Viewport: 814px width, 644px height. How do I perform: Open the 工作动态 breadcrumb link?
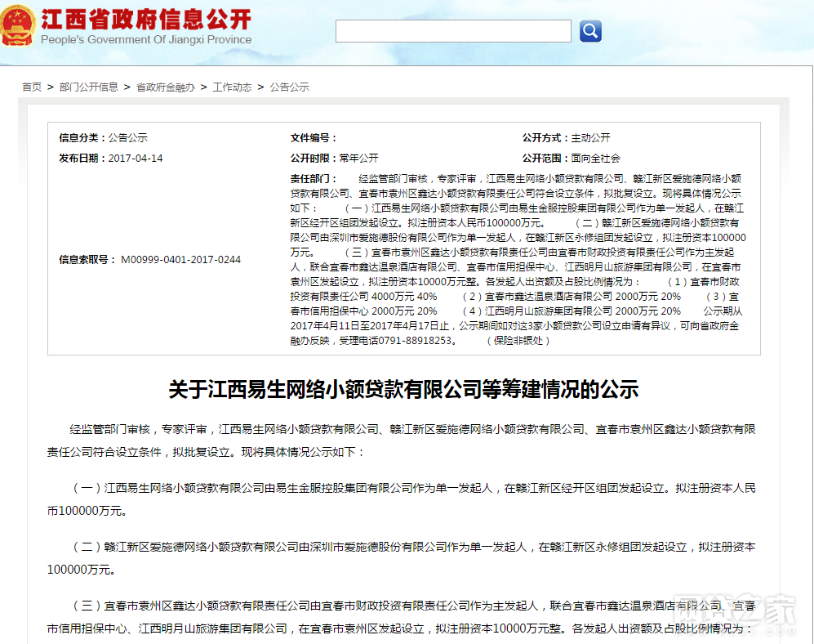232,87
